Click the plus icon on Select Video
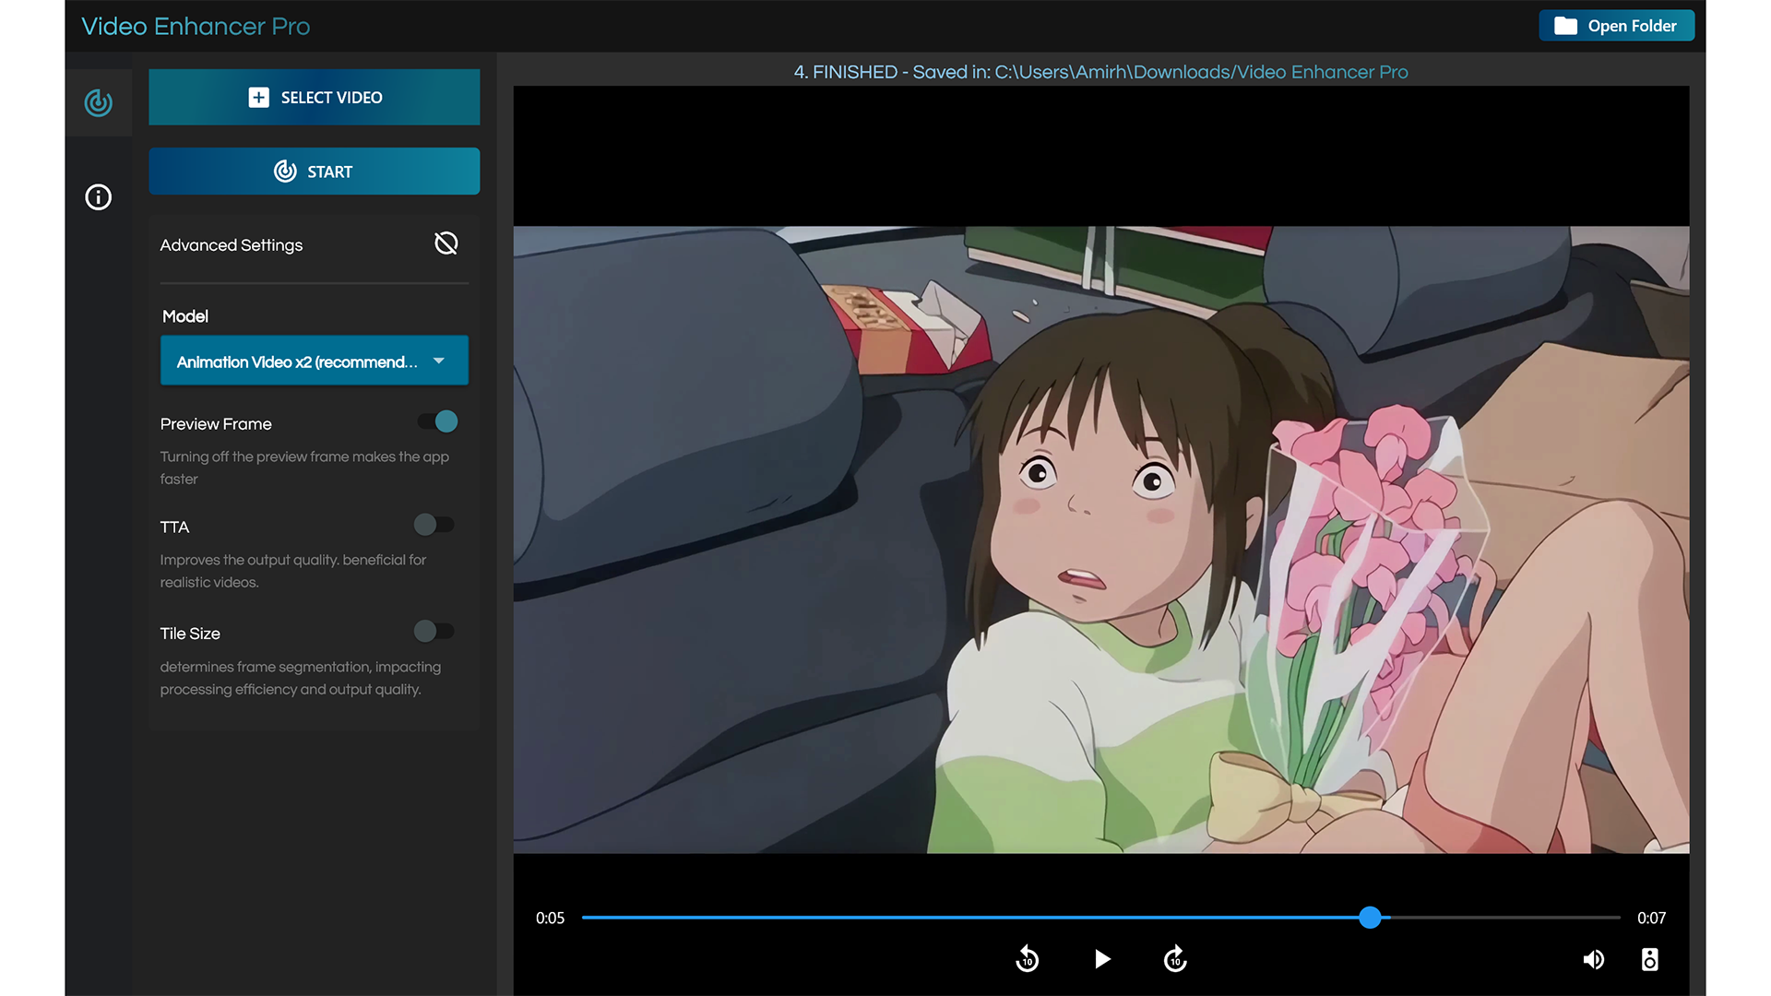1771x996 pixels. pyautogui.click(x=259, y=98)
